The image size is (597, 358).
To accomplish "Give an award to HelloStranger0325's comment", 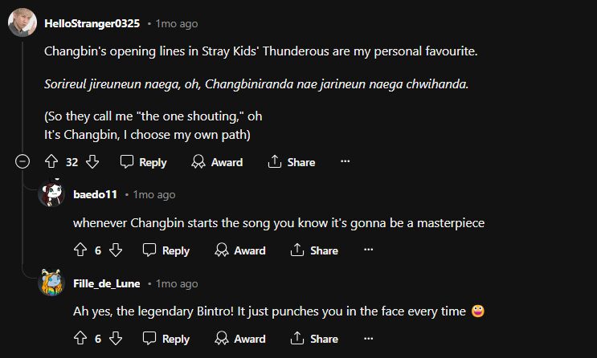I will click(217, 162).
